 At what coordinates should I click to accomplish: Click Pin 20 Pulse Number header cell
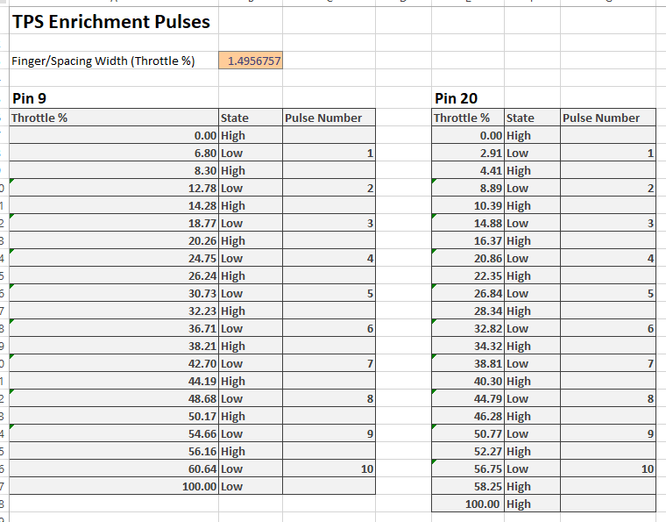point(608,118)
